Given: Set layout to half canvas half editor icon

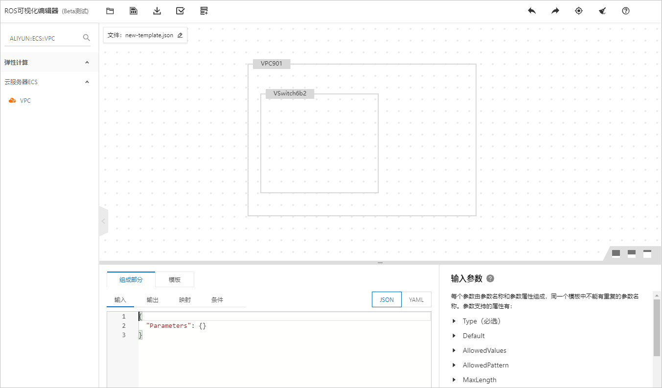Looking at the screenshot, I should 632,253.
